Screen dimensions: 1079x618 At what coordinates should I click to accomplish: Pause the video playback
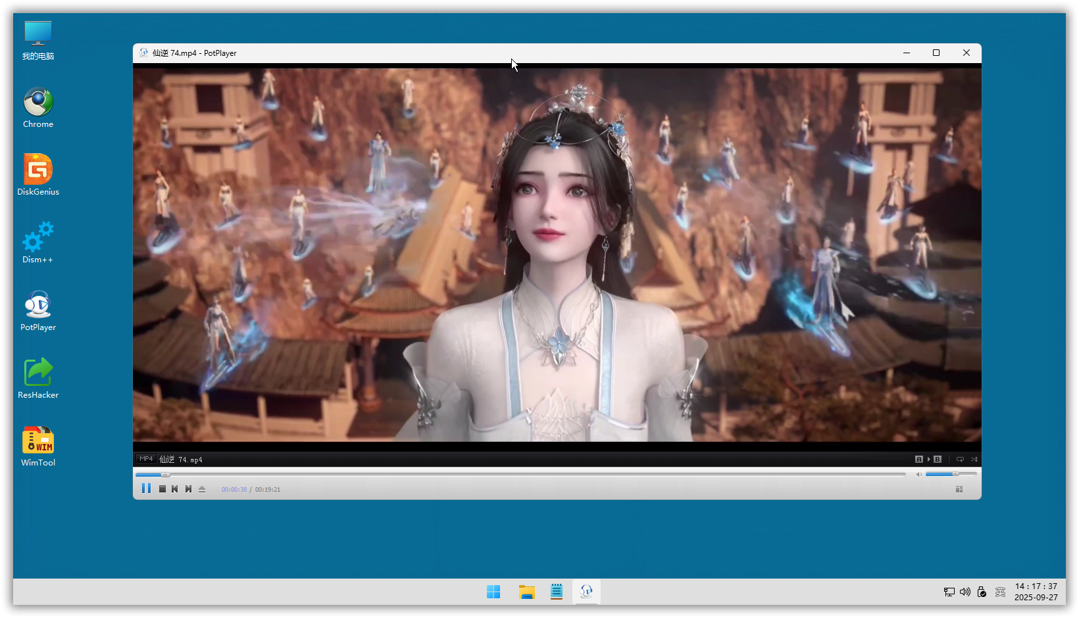(x=146, y=488)
